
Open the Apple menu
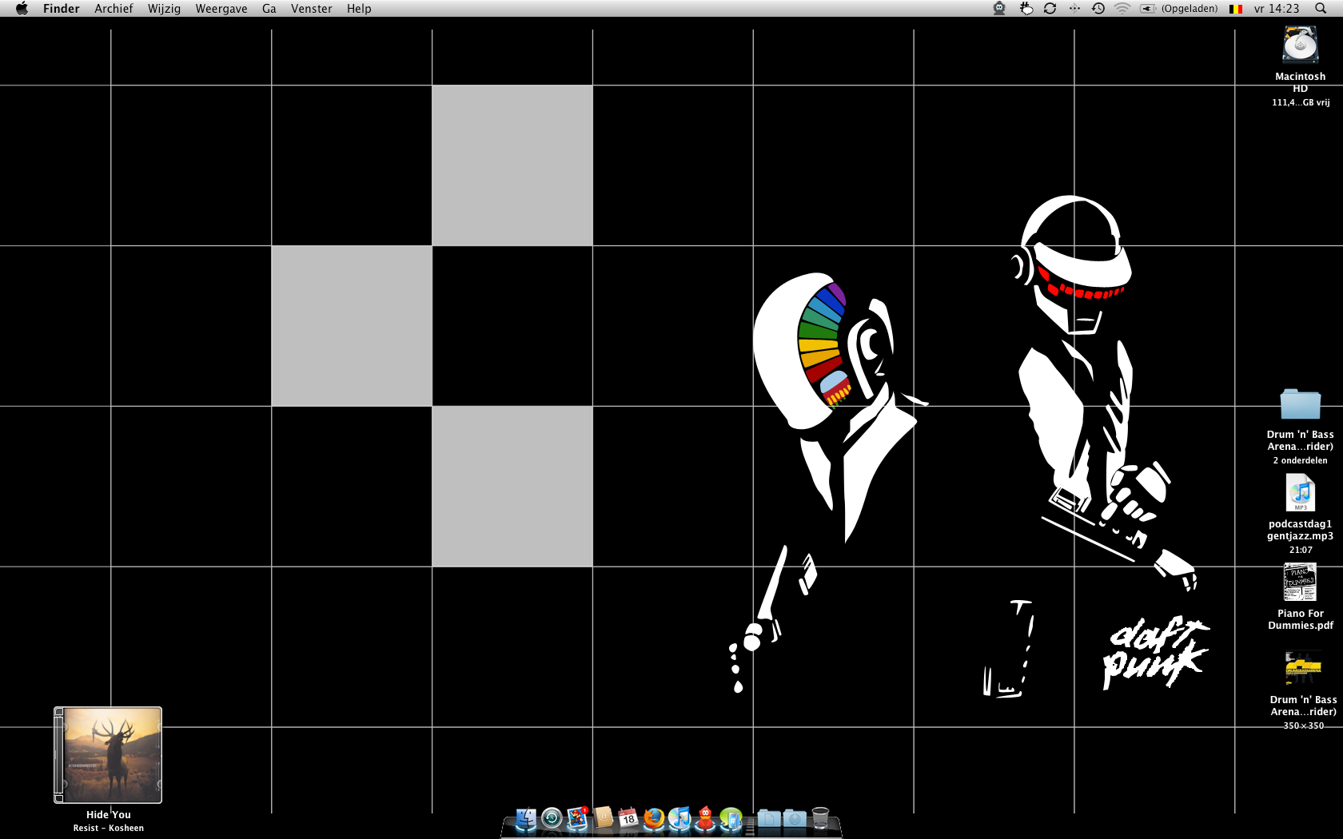(x=22, y=9)
